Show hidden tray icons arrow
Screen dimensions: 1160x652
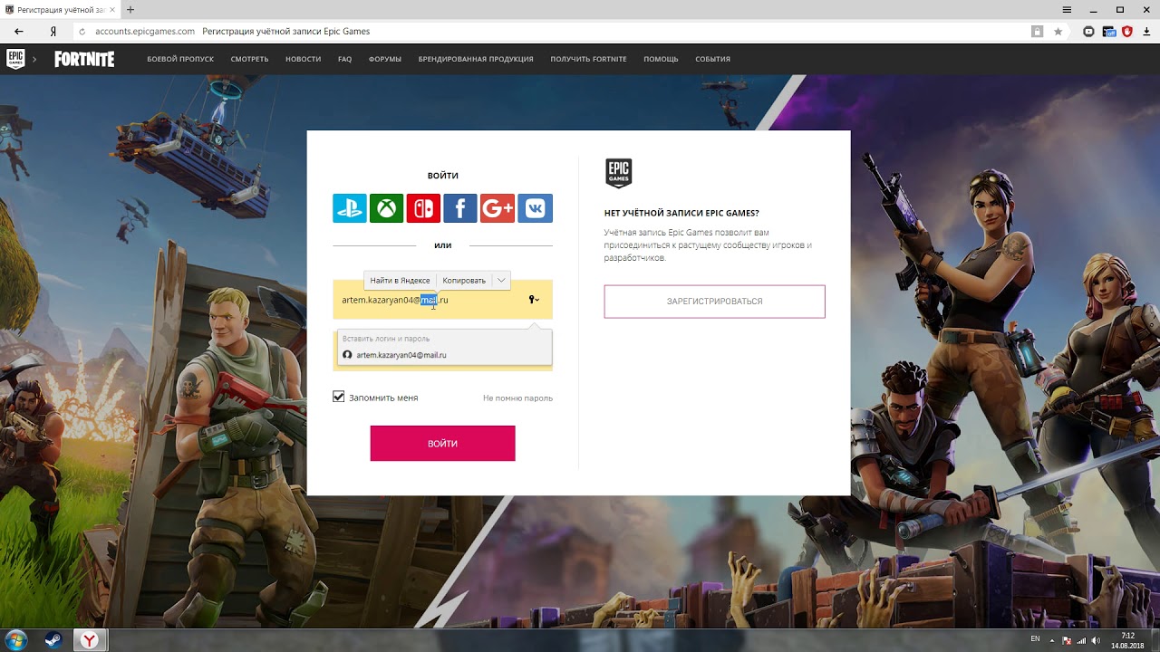click(x=1051, y=640)
